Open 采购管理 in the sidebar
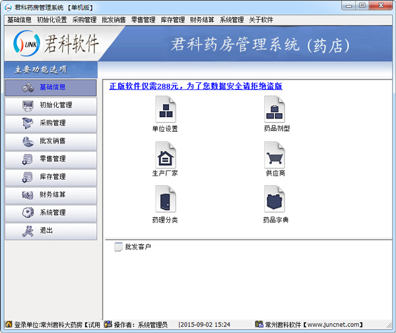396x333 pixels. 51,123
